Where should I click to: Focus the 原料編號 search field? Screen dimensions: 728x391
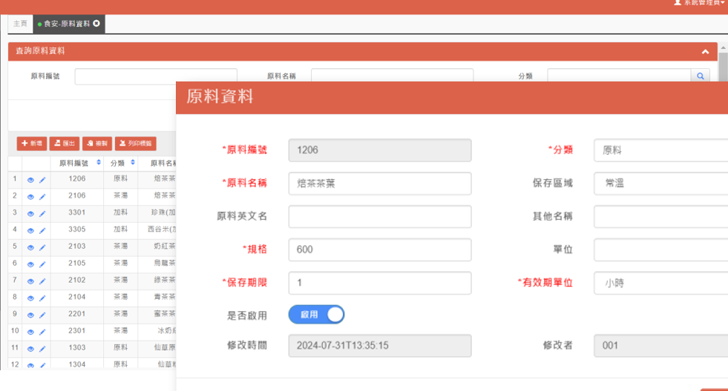(156, 76)
